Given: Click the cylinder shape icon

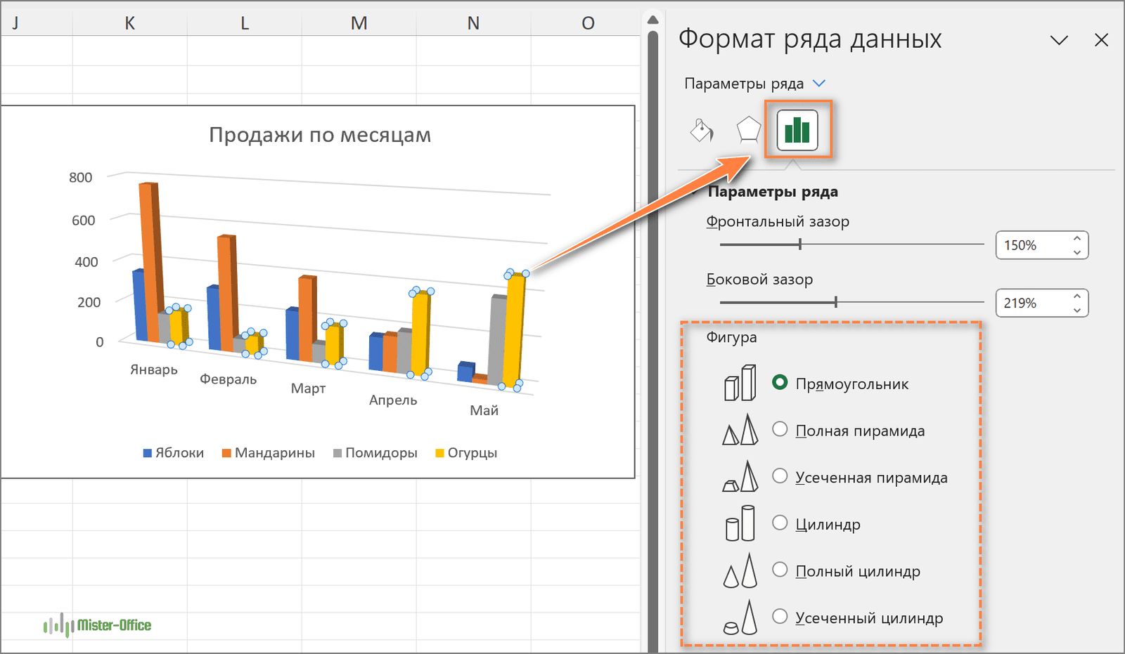Looking at the screenshot, I should pyautogui.click(x=740, y=524).
